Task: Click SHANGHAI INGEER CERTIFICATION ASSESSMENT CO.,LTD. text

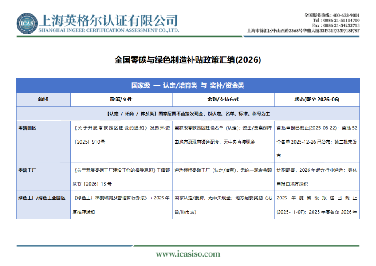Action: pos(109,30)
